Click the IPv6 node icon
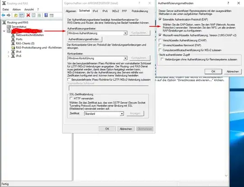 13,56
